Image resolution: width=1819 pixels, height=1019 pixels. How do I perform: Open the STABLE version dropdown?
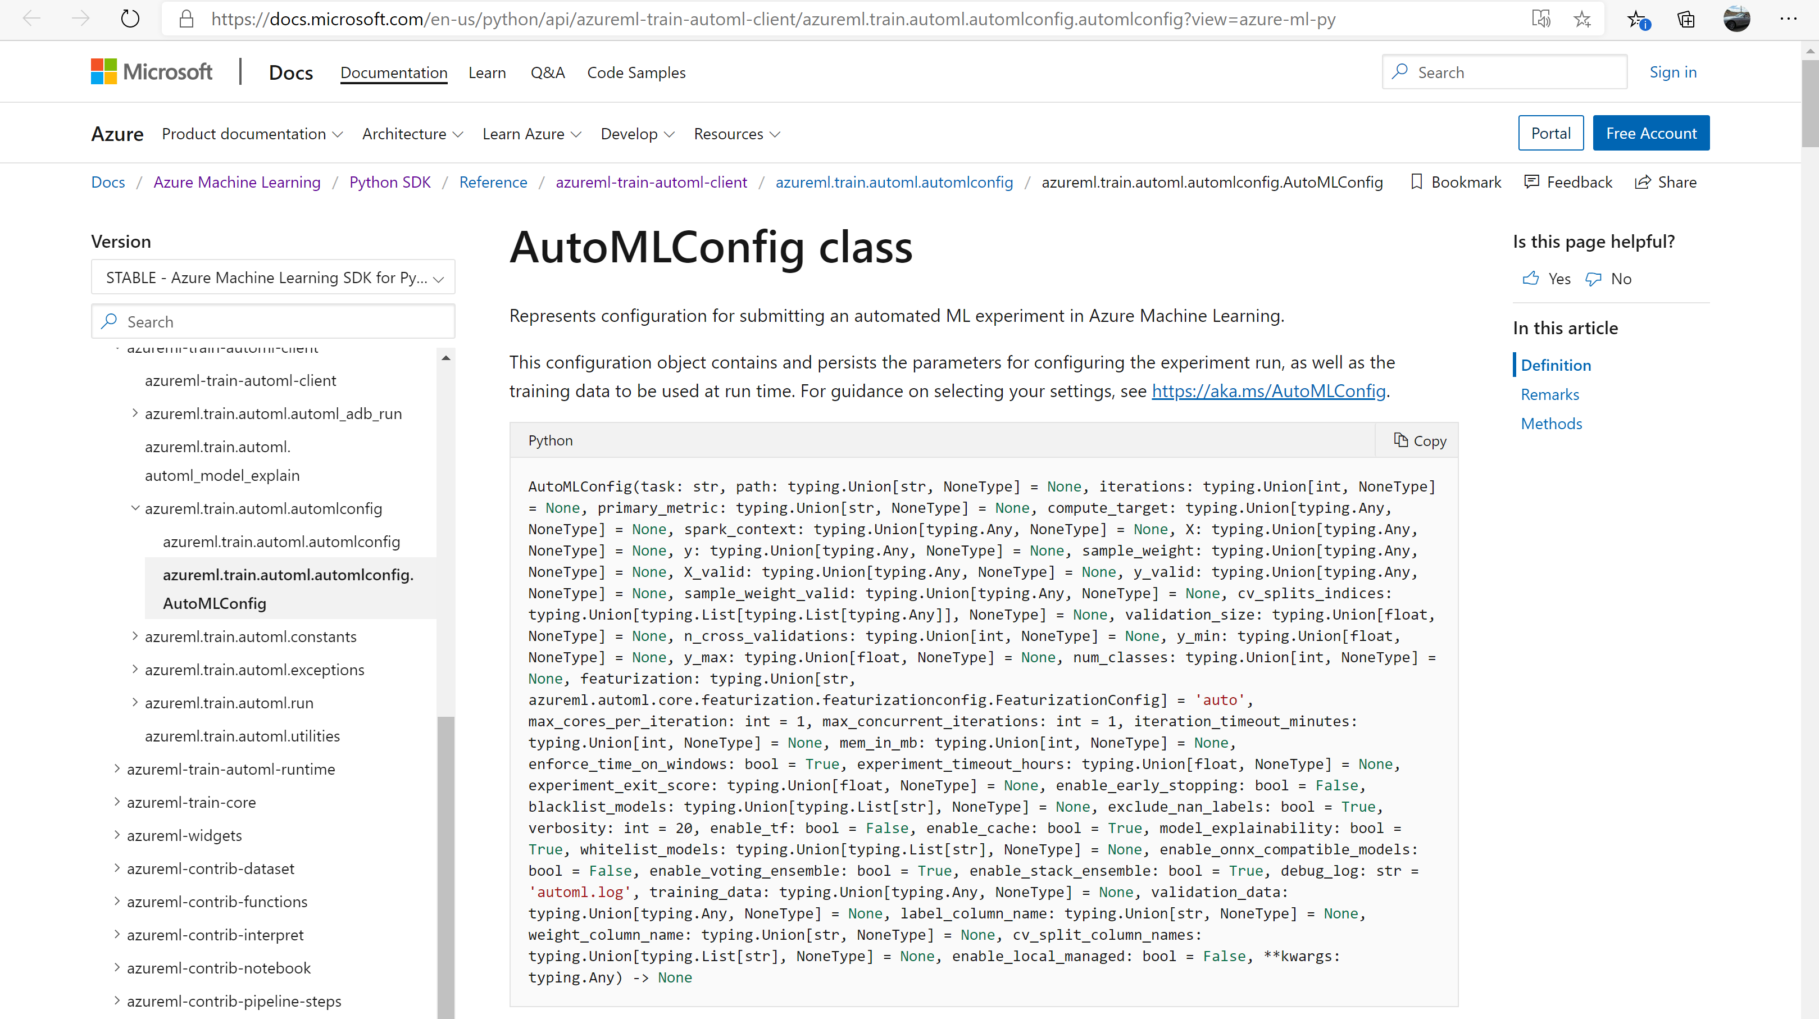coord(272,277)
